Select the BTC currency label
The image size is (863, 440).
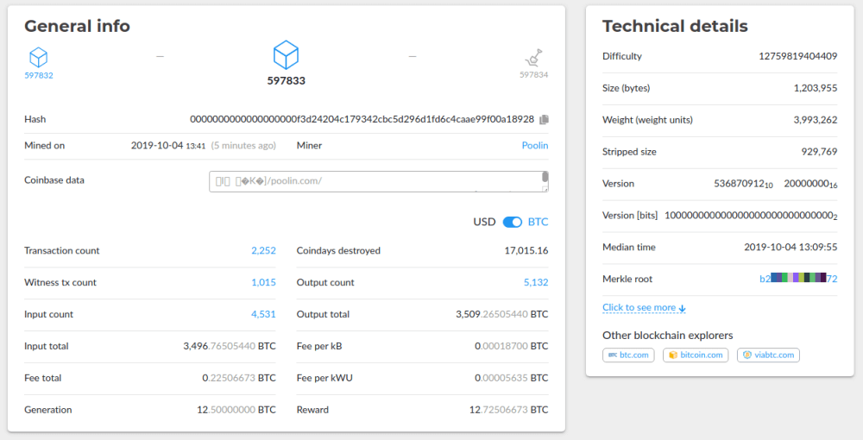[539, 222]
